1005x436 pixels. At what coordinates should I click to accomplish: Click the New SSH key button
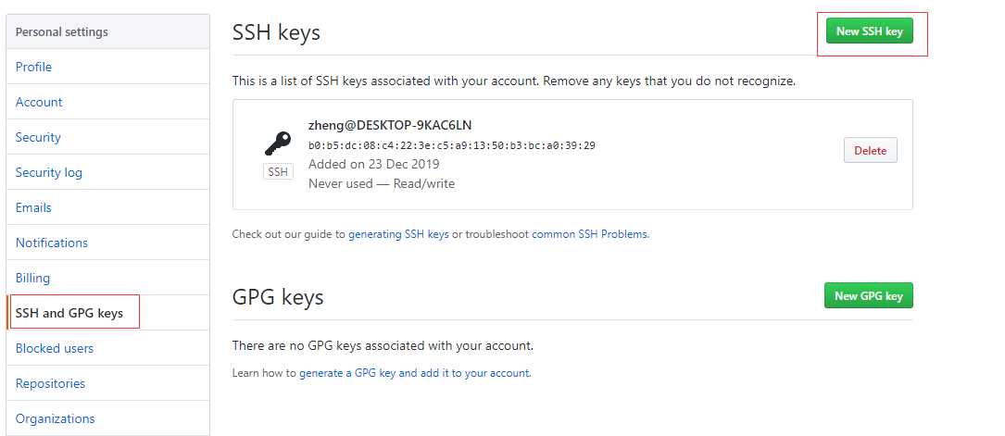869,31
